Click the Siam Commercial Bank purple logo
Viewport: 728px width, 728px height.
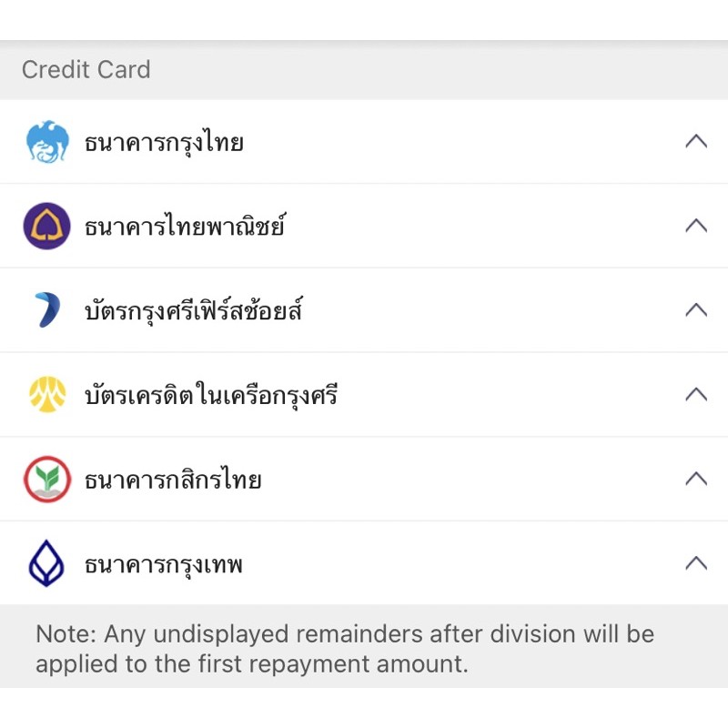[46, 226]
